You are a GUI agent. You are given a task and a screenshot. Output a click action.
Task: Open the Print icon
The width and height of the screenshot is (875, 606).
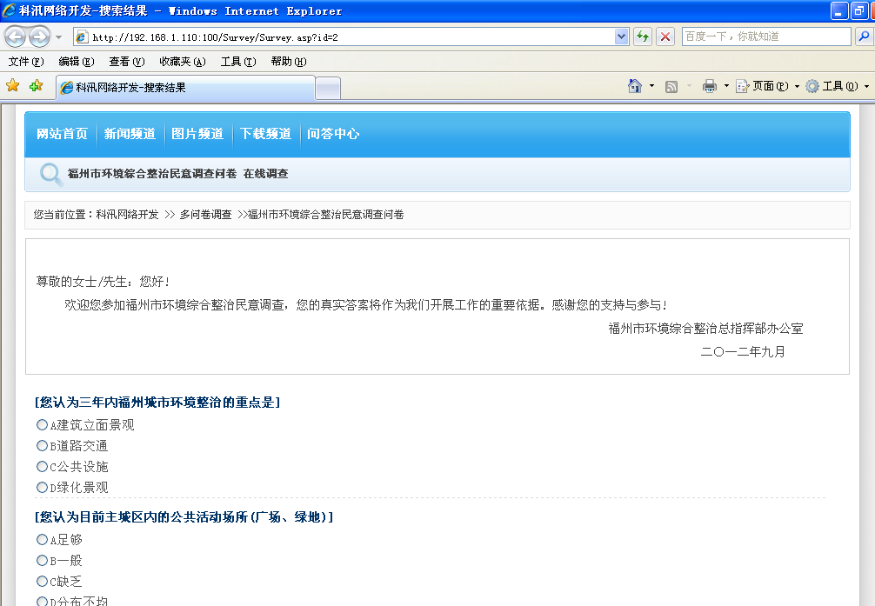(x=710, y=85)
